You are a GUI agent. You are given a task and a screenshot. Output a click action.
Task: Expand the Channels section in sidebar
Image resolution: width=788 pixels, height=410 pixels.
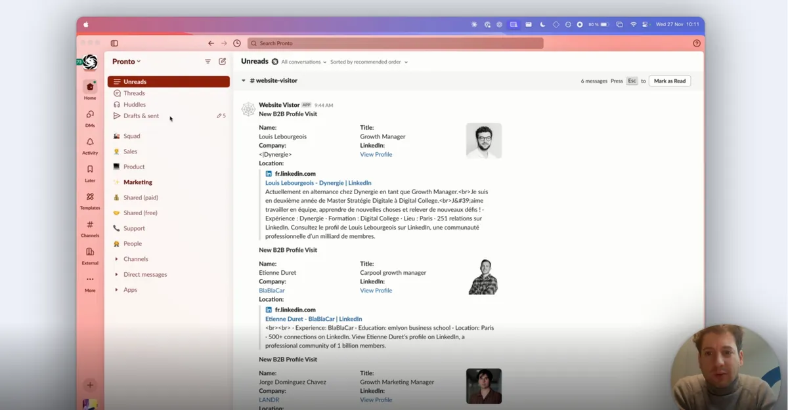(x=116, y=259)
